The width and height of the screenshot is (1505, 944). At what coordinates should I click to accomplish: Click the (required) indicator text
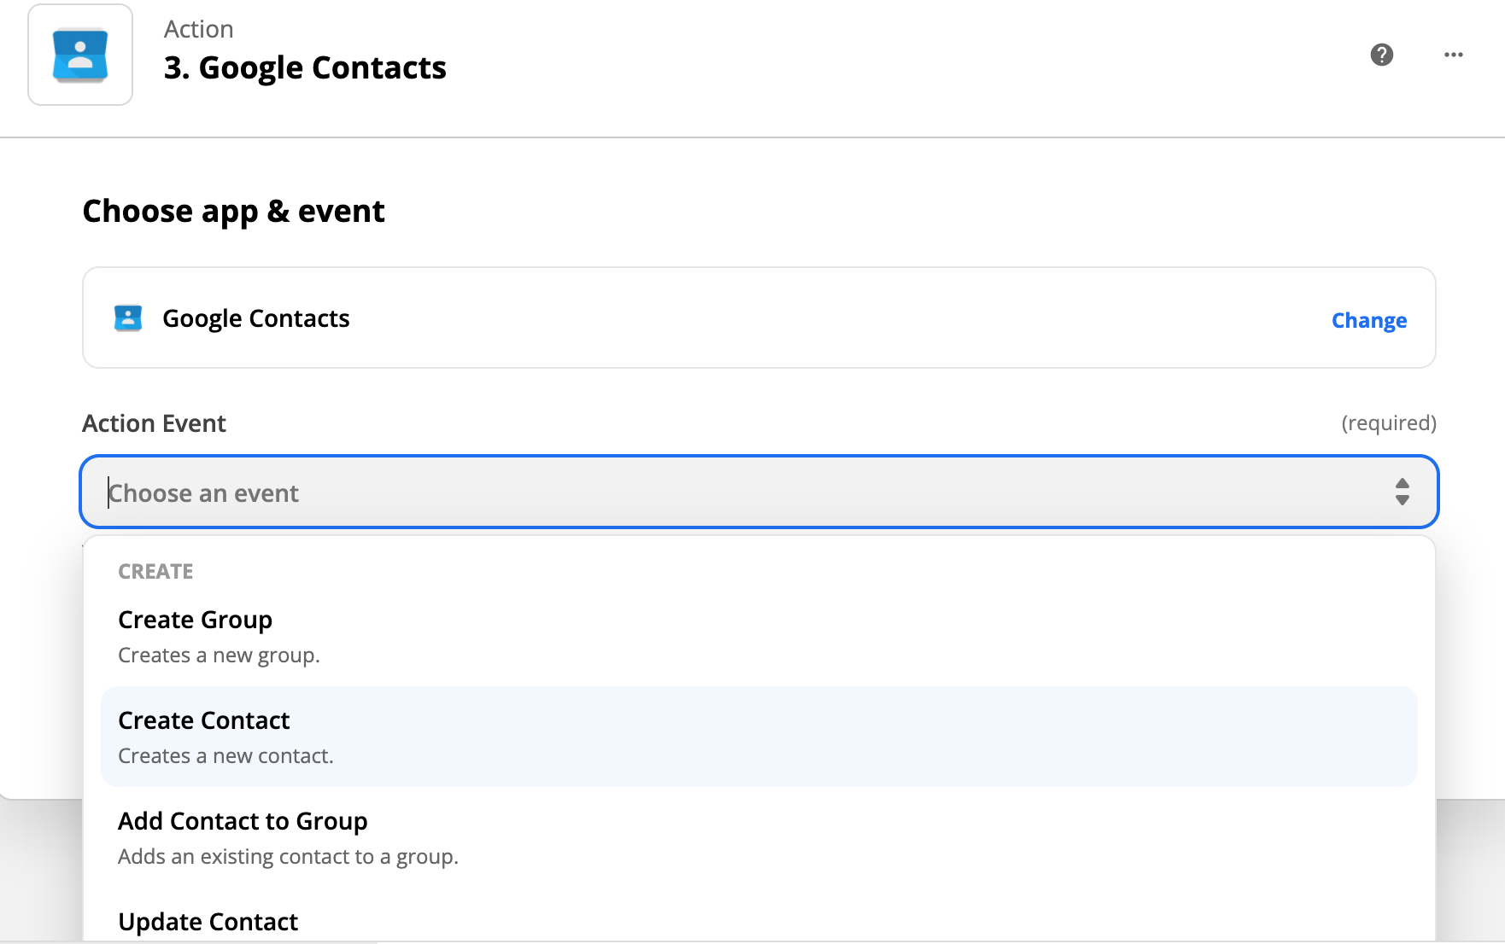click(x=1389, y=423)
